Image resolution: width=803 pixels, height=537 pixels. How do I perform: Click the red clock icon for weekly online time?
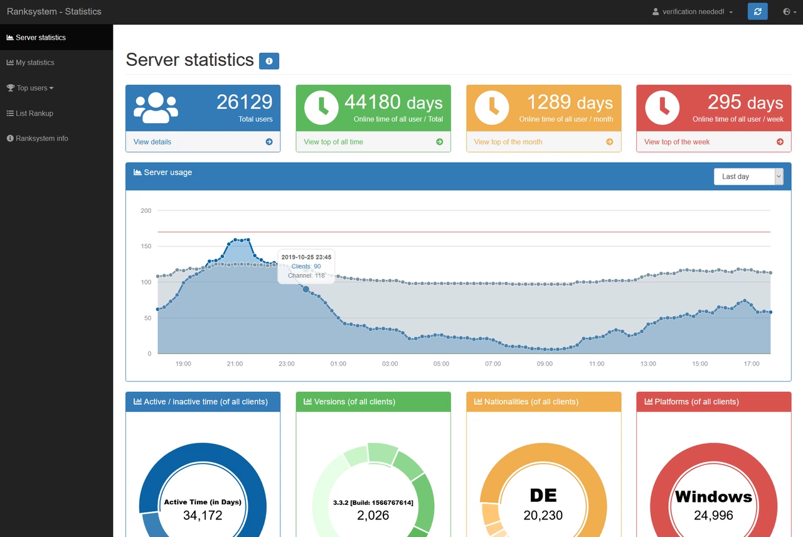click(x=662, y=107)
